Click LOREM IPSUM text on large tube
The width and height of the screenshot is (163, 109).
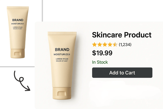(x=62, y=59)
